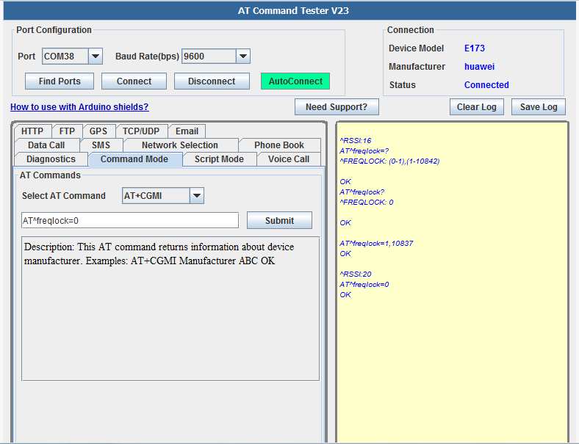Viewport: 579px width, 444px height.
Task: Open the Arduino shields help link
Action: [x=79, y=107]
